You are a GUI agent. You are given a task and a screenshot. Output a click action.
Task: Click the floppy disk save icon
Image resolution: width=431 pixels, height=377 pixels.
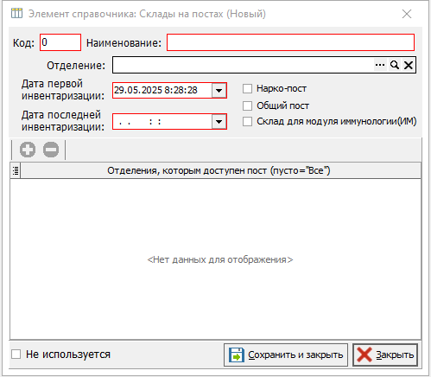pos(237,355)
